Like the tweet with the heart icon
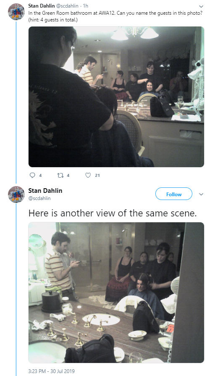215x376 pixels. [x=88, y=175]
